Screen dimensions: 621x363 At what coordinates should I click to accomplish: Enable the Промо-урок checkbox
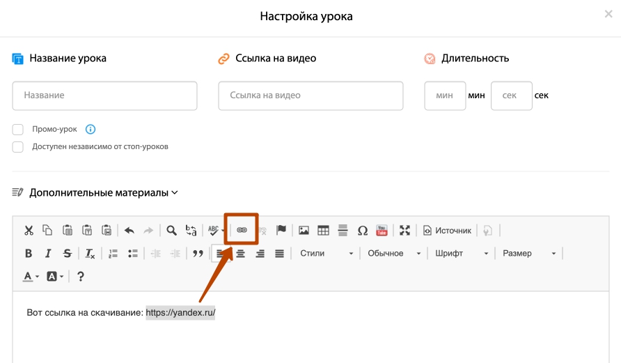coord(18,129)
